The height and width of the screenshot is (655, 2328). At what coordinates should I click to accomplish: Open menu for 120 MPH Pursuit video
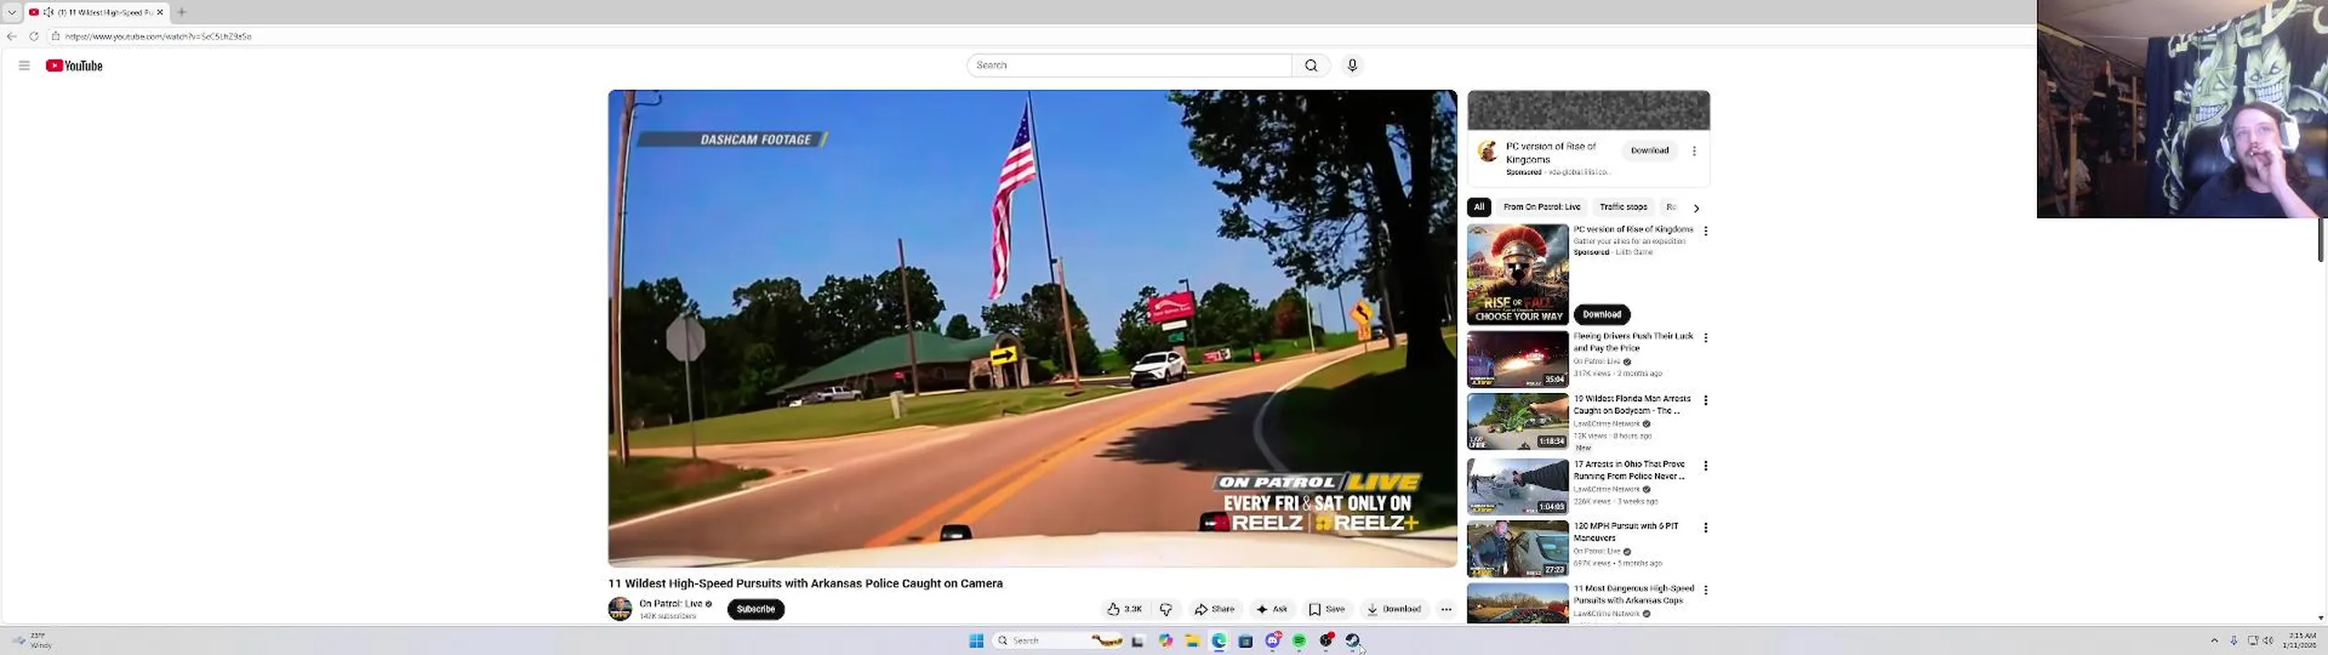point(1706,528)
